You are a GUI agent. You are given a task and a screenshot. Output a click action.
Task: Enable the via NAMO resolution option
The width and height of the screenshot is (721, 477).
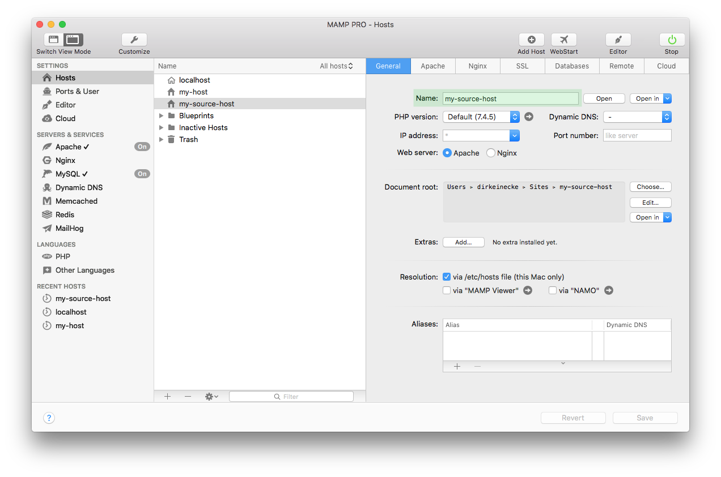click(x=553, y=290)
